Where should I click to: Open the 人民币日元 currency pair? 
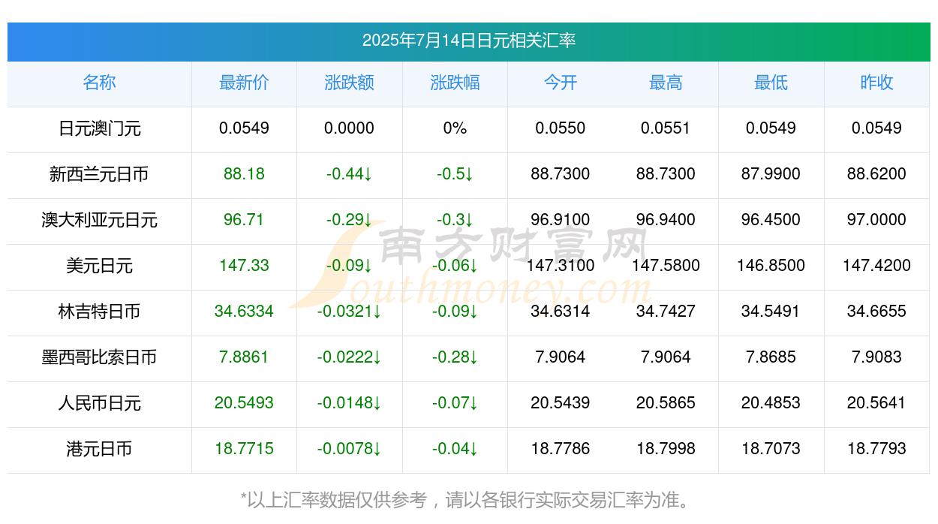99,403
